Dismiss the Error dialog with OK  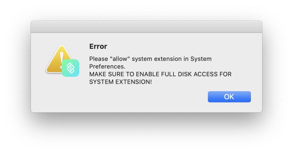229,97
